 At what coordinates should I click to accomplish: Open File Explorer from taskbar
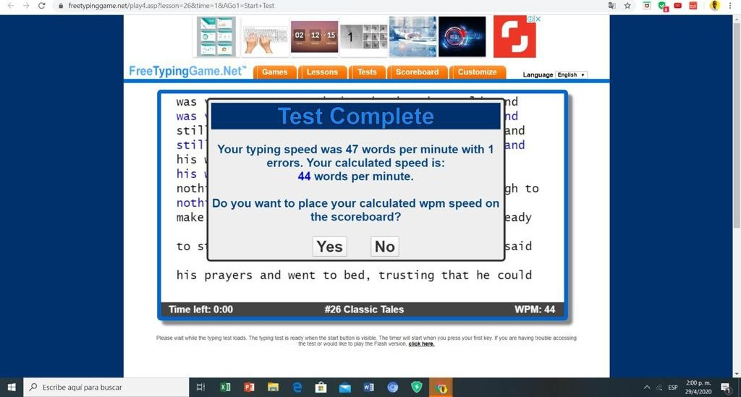click(x=273, y=387)
